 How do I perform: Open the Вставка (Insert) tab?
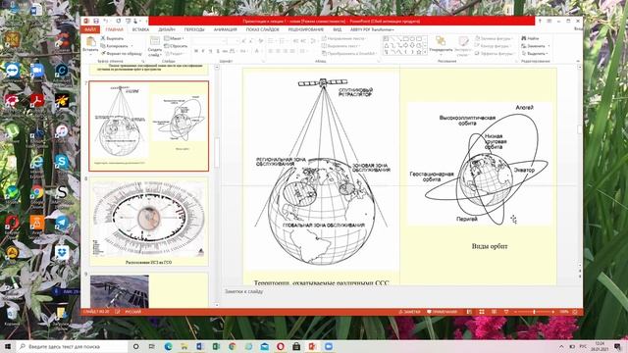tap(140, 29)
